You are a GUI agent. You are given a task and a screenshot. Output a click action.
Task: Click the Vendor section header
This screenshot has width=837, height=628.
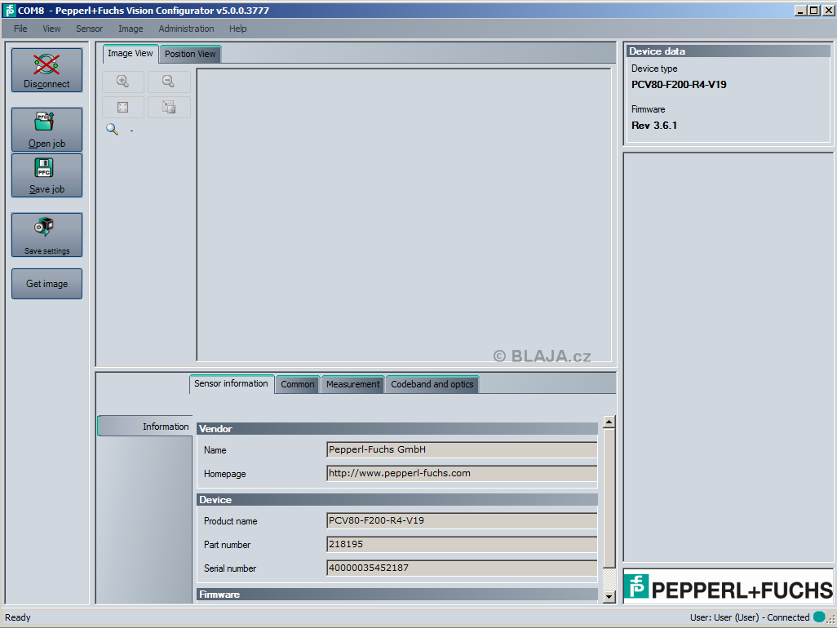(397, 428)
